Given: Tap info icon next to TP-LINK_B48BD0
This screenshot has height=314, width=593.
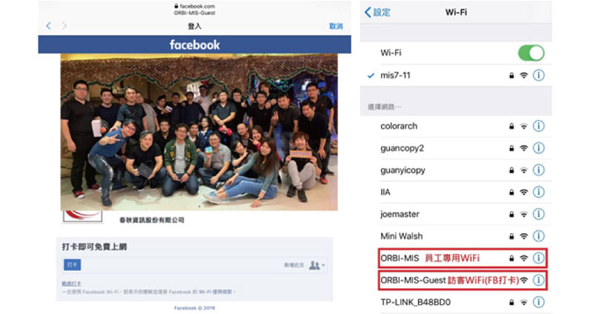Looking at the screenshot, I should 539,302.
